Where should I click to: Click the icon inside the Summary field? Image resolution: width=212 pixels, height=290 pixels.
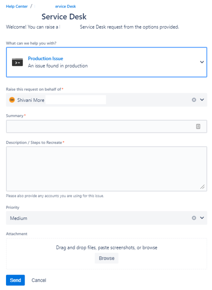coord(198,127)
